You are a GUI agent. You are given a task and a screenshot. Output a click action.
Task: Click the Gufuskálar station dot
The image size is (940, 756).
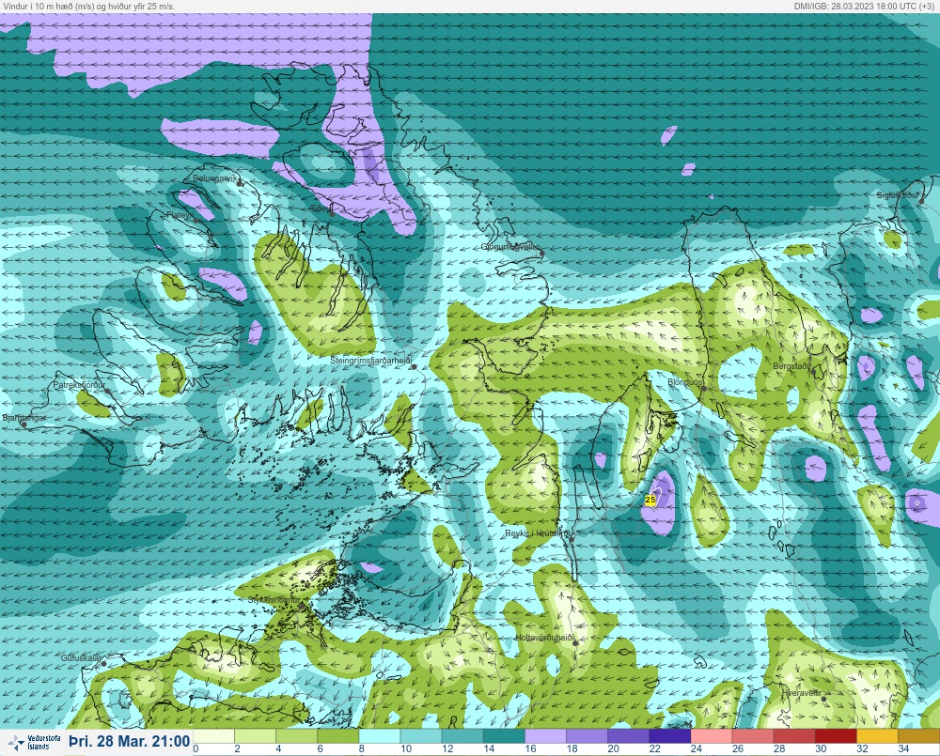(103, 664)
